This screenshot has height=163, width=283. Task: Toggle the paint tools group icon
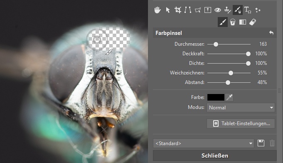238,10
